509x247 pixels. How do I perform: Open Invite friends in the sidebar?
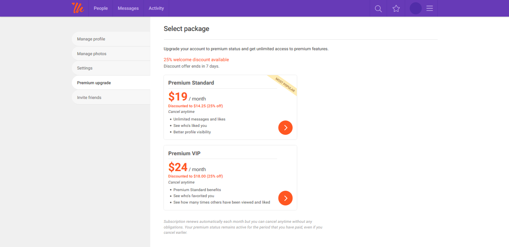(x=89, y=97)
